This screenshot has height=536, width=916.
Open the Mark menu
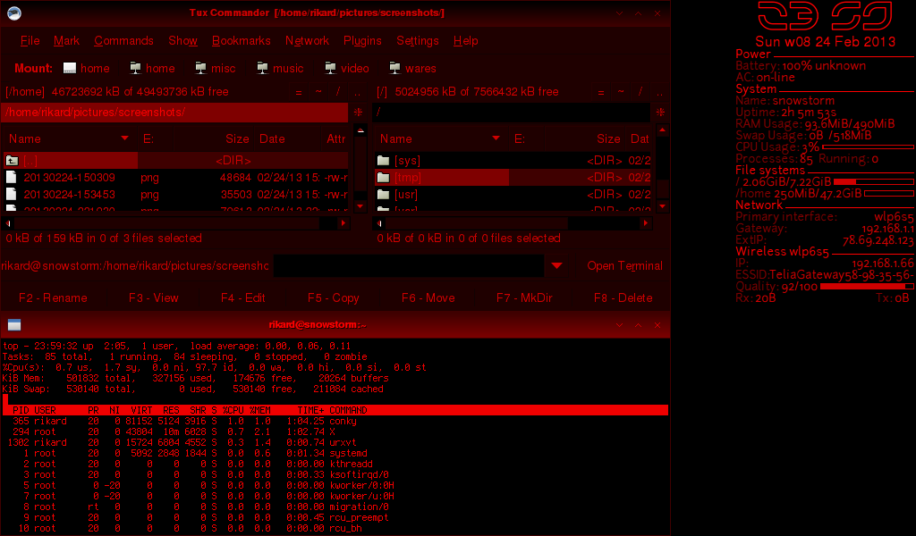coord(66,41)
